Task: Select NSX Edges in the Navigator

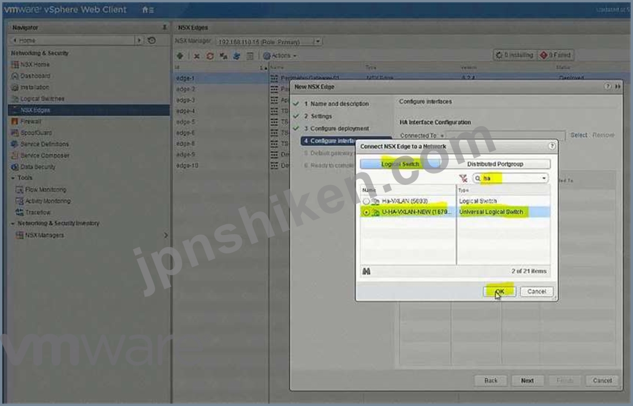Action: 89,110
